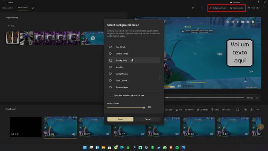Play the Rose Petals track preview
This screenshot has width=268, height=151.
point(111,47)
